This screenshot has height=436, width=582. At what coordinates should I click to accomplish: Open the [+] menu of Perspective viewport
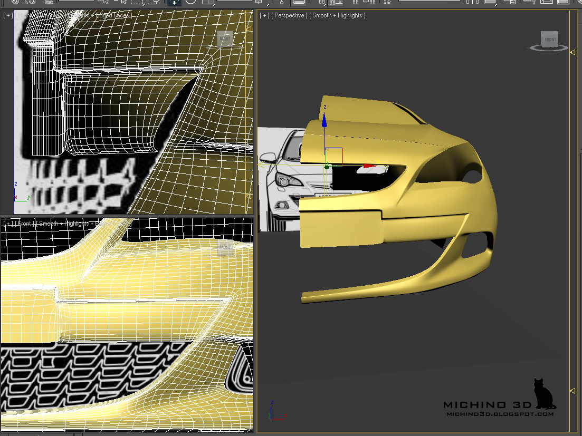coord(264,15)
